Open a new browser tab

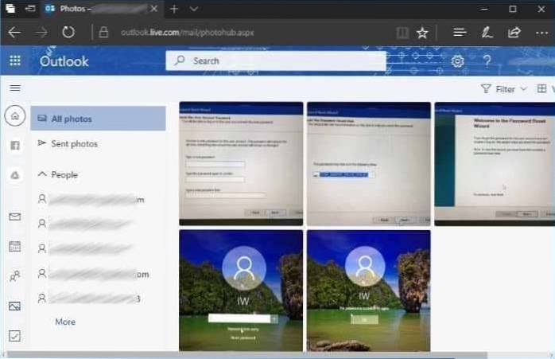point(173,9)
